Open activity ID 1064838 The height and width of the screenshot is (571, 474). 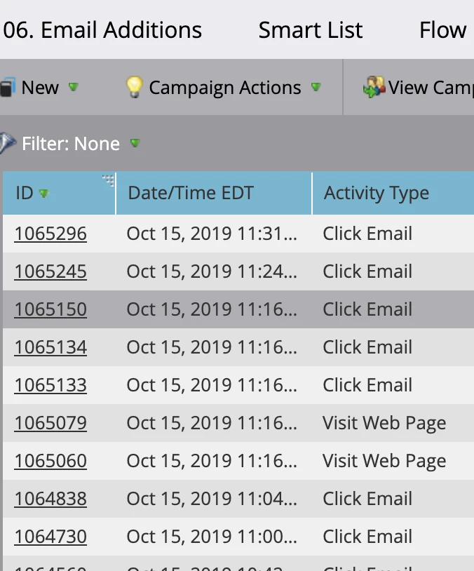50,499
